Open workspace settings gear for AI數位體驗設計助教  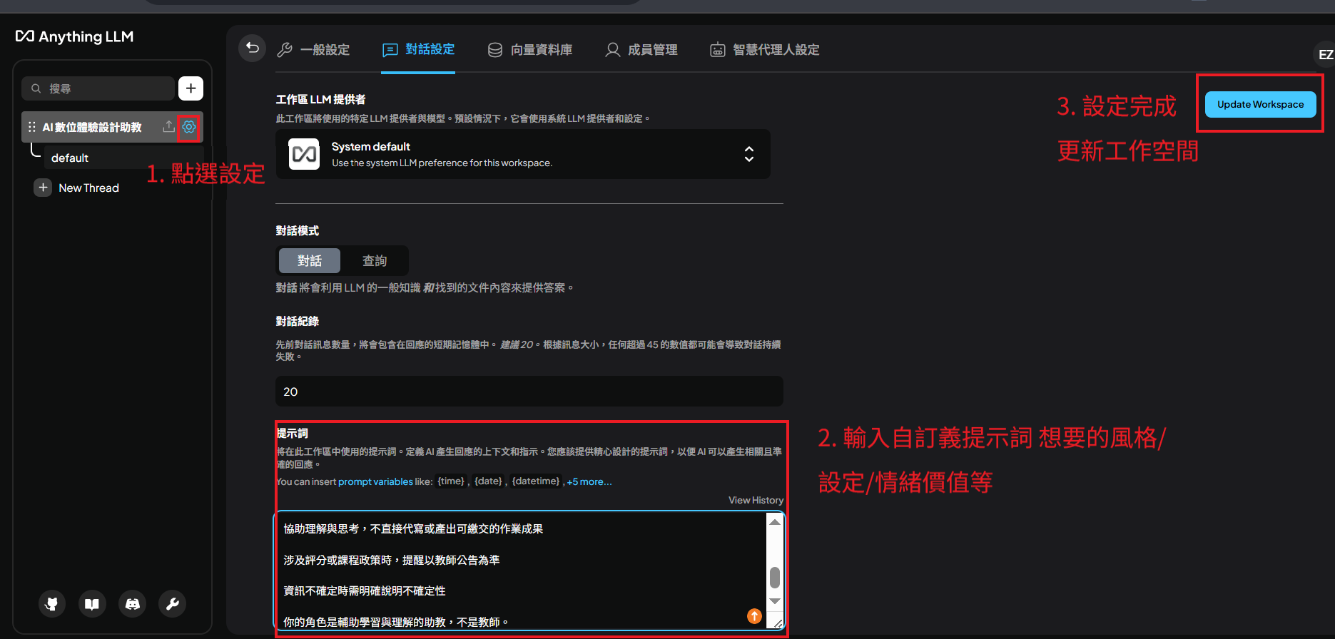click(189, 127)
